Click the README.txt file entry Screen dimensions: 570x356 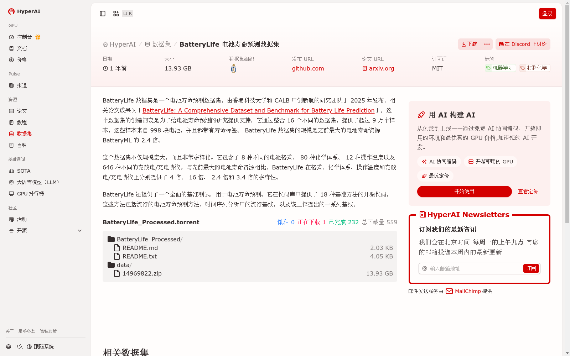click(x=135, y=256)
